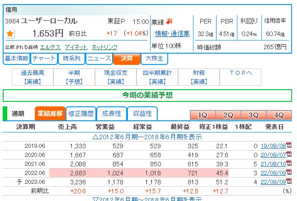The height and width of the screenshot is (201, 297).
Task: Click the 通期 label
Action: [18, 114]
